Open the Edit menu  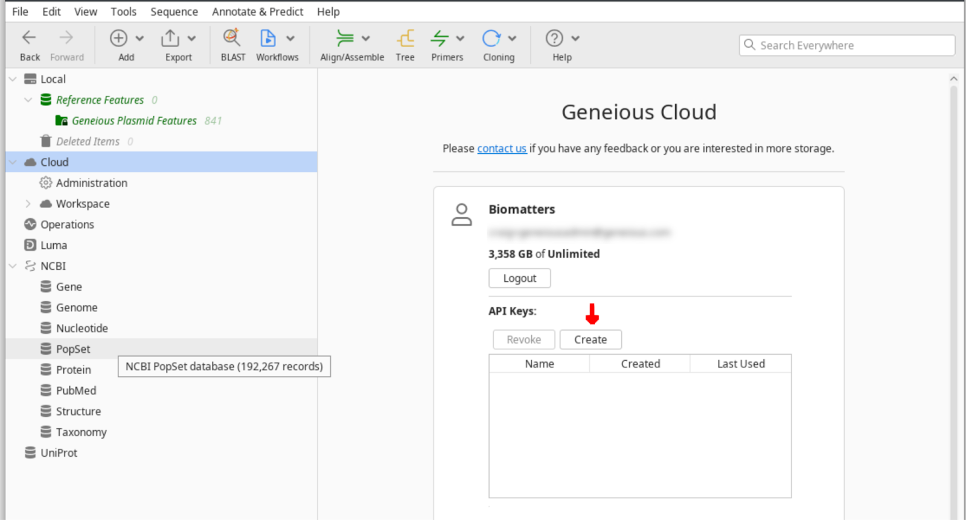(x=51, y=11)
